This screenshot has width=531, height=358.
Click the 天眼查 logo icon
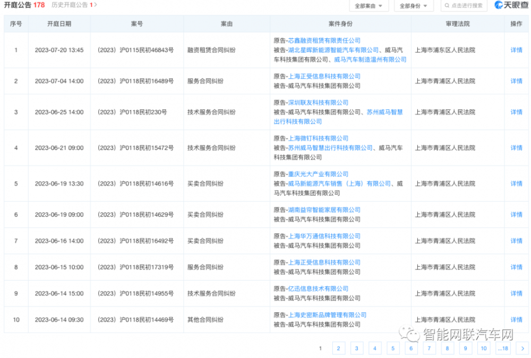click(500, 5)
